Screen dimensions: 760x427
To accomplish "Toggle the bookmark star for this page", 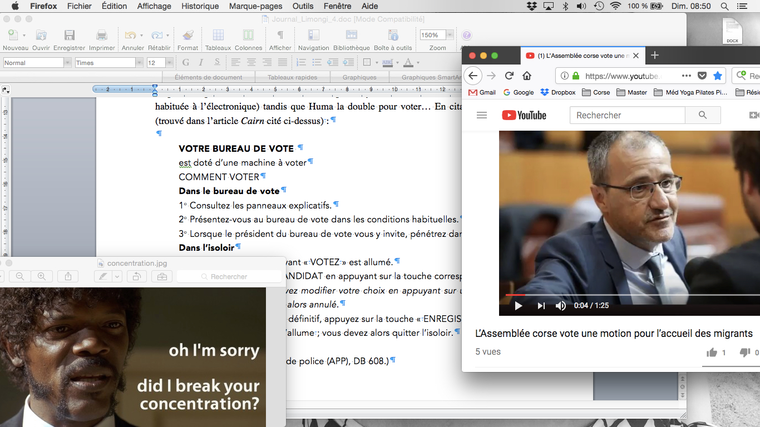I will coord(718,76).
